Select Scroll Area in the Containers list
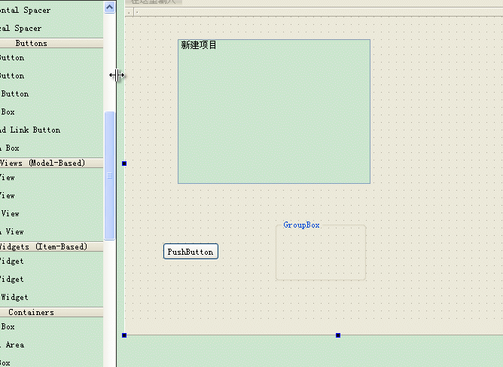Image resolution: width=503 pixels, height=367 pixels. click(12, 345)
